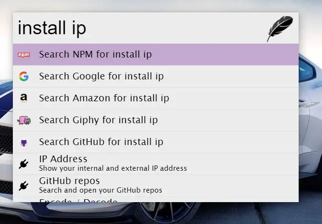
Task: Click the Google G icon
Action: coord(23,77)
